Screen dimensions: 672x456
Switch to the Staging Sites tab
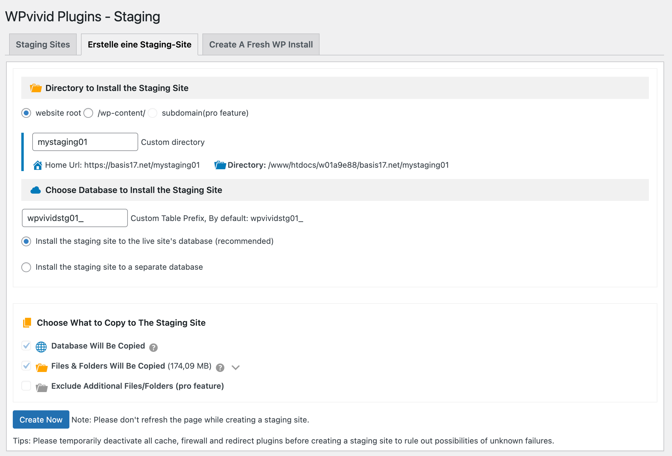click(x=43, y=44)
